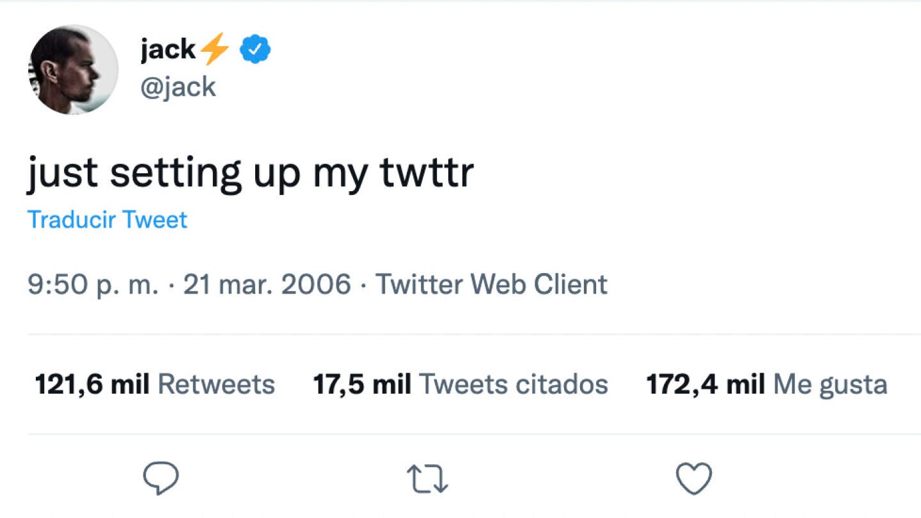This screenshot has height=518, width=921.
Task: Open the Tweets citados list
Action: click(x=514, y=384)
